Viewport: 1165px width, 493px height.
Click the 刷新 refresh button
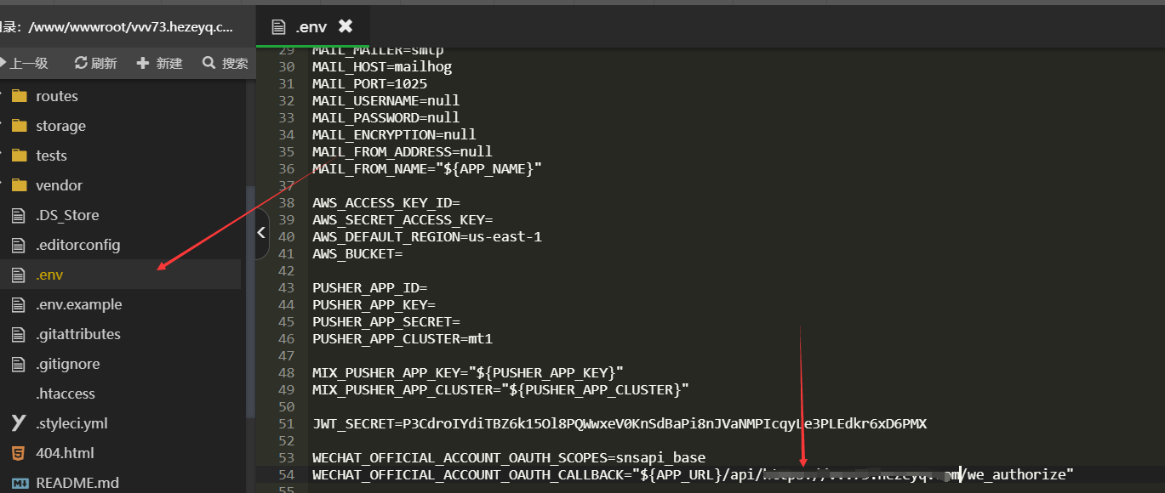95,63
